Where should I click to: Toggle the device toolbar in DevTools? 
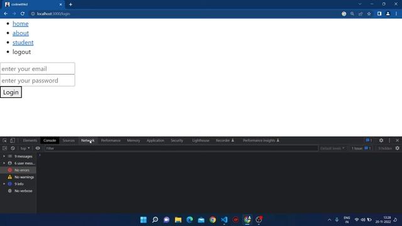(12, 141)
